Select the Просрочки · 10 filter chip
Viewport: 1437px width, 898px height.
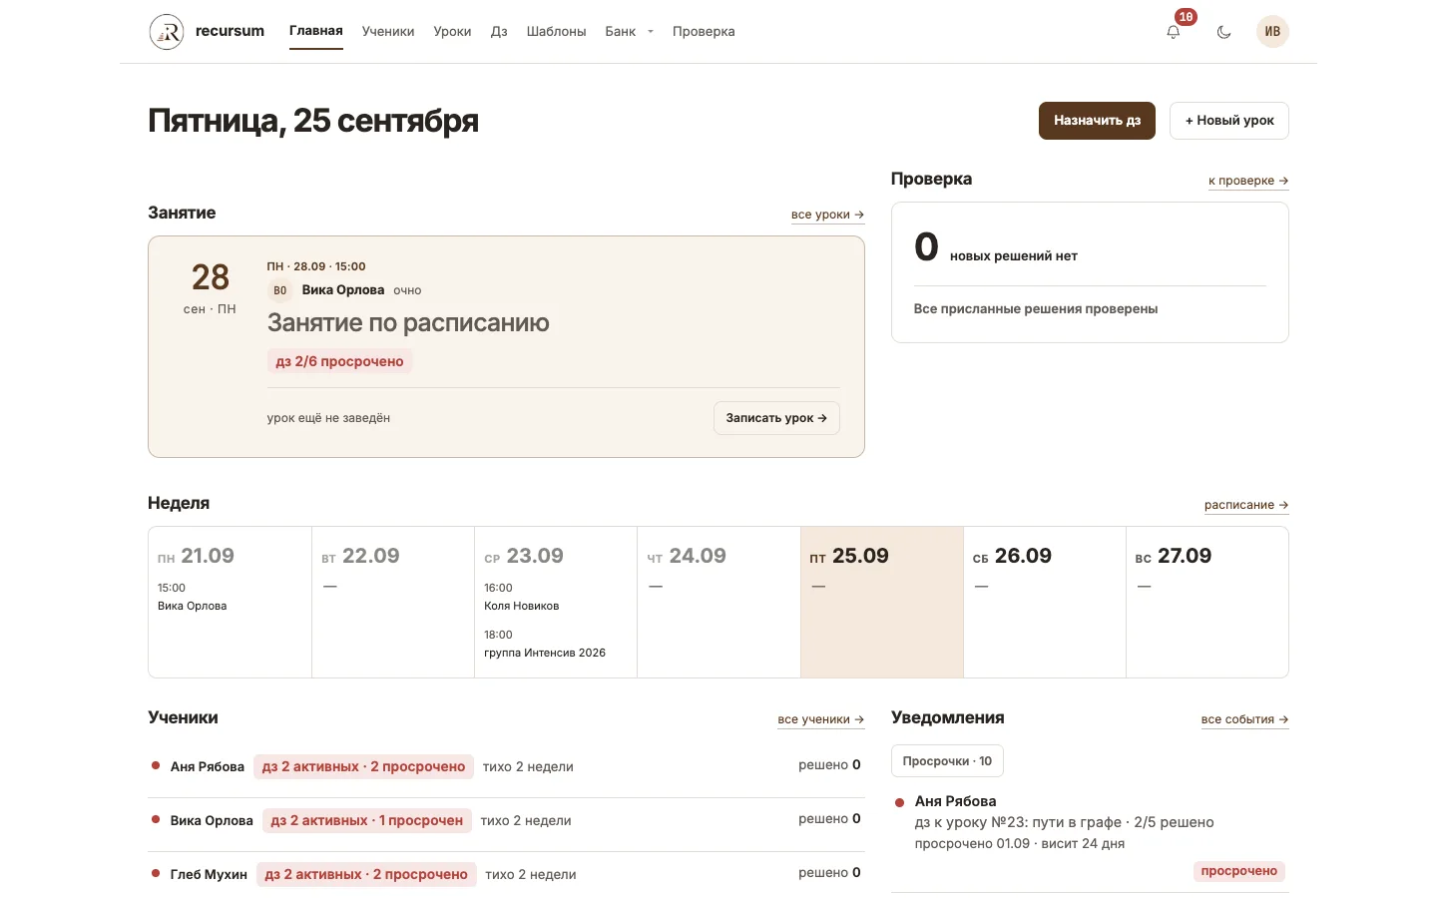click(947, 761)
